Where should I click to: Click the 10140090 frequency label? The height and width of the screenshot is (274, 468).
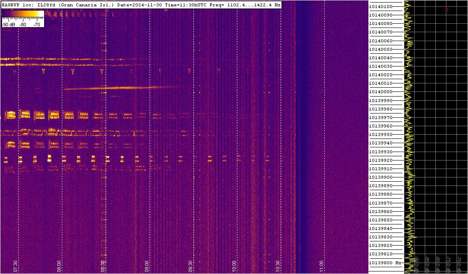381,15
